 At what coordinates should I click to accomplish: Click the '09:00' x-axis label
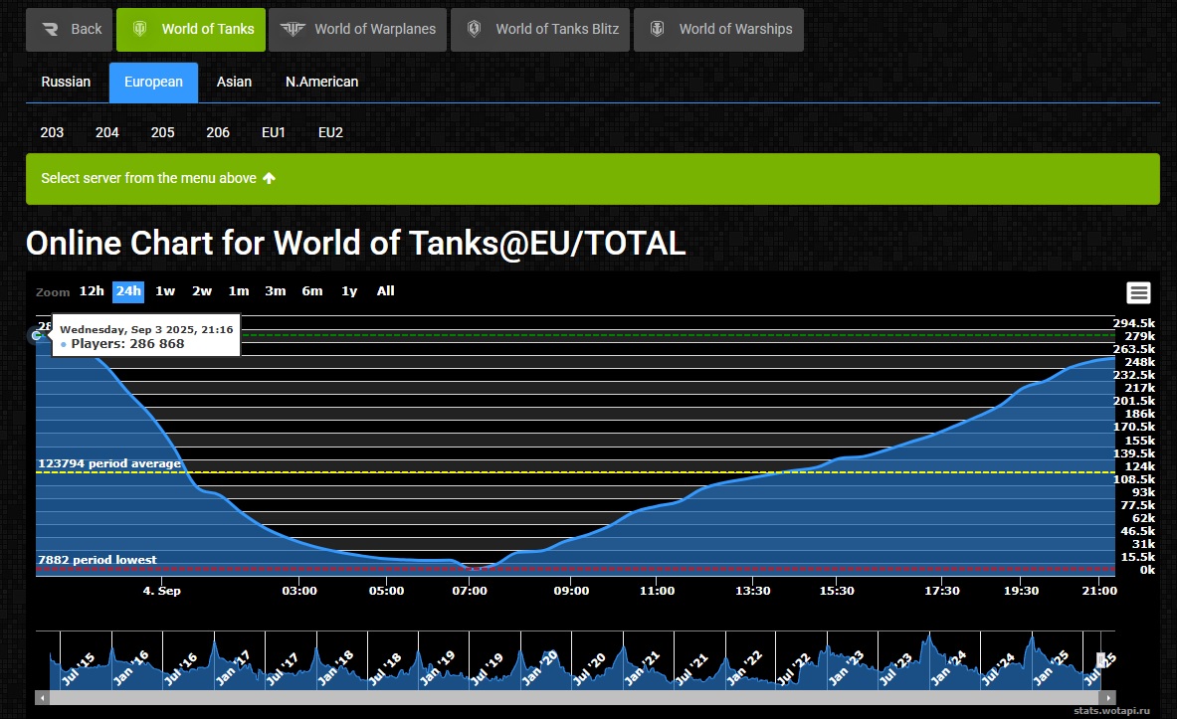pyautogui.click(x=571, y=591)
